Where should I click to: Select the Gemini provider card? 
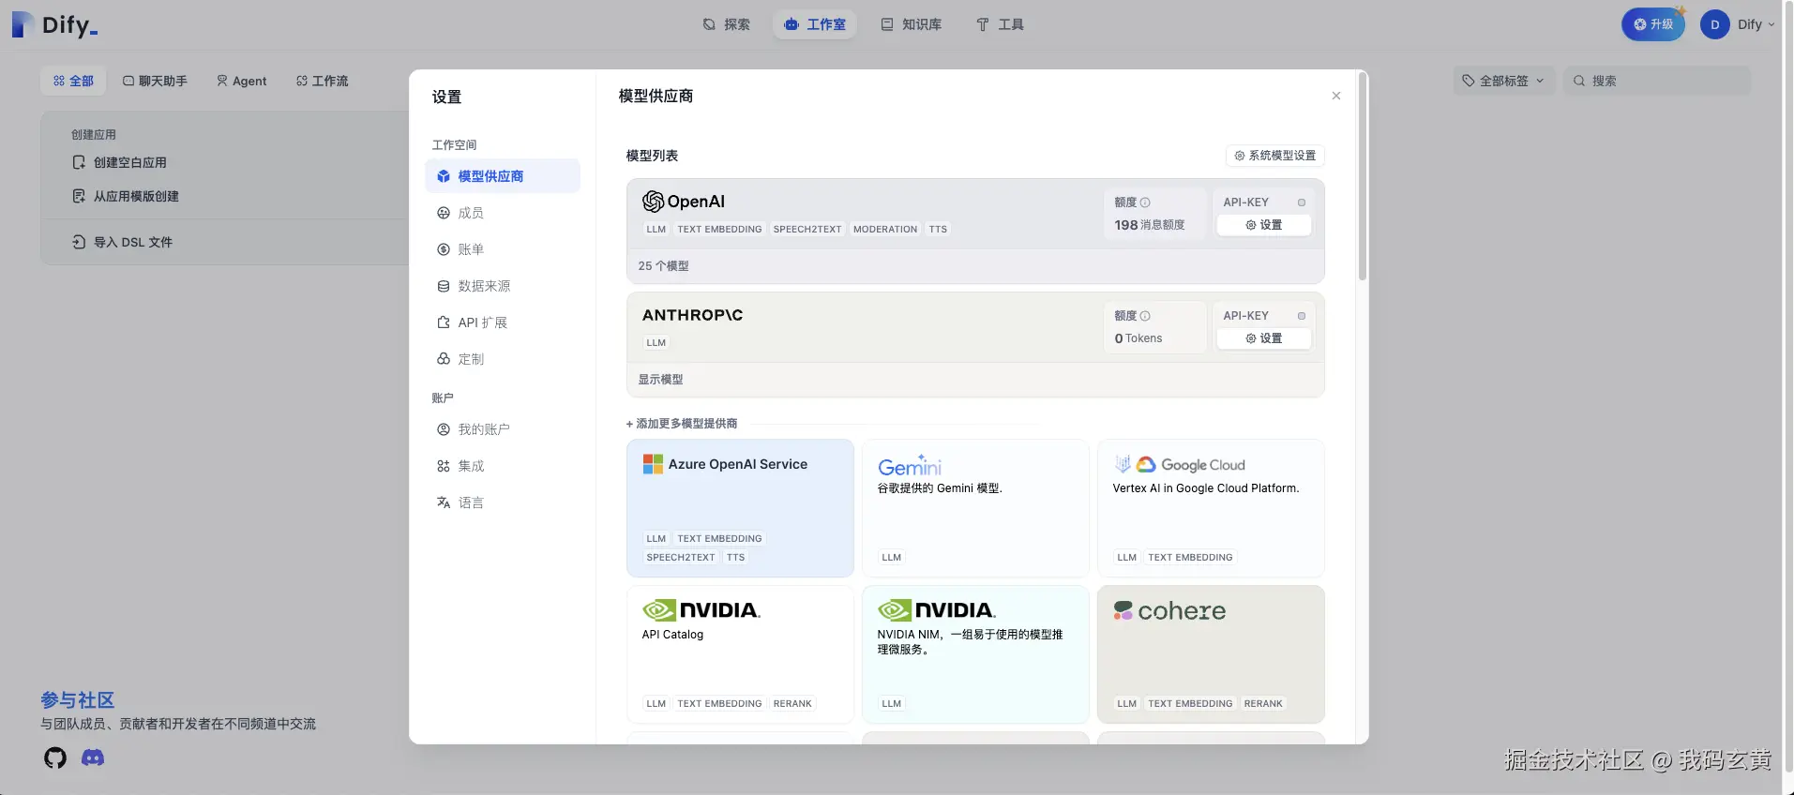(975, 508)
